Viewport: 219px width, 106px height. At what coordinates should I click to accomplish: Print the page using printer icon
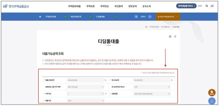click(x=170, y=37)
